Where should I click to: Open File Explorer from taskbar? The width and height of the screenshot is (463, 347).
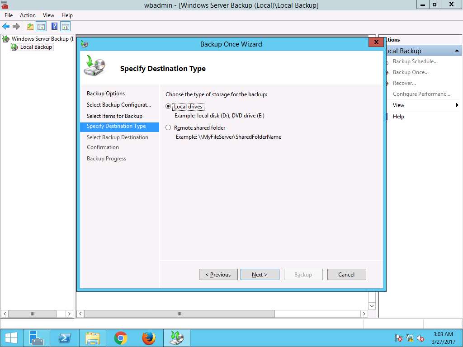pyautogui.click(x=92, y=338)
